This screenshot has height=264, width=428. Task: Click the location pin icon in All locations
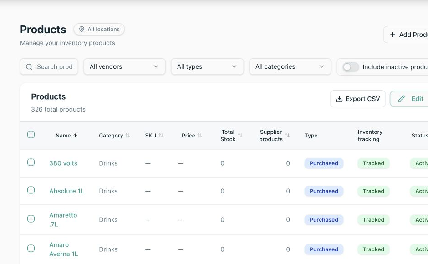pyautogui.click(x=82, y=29)
